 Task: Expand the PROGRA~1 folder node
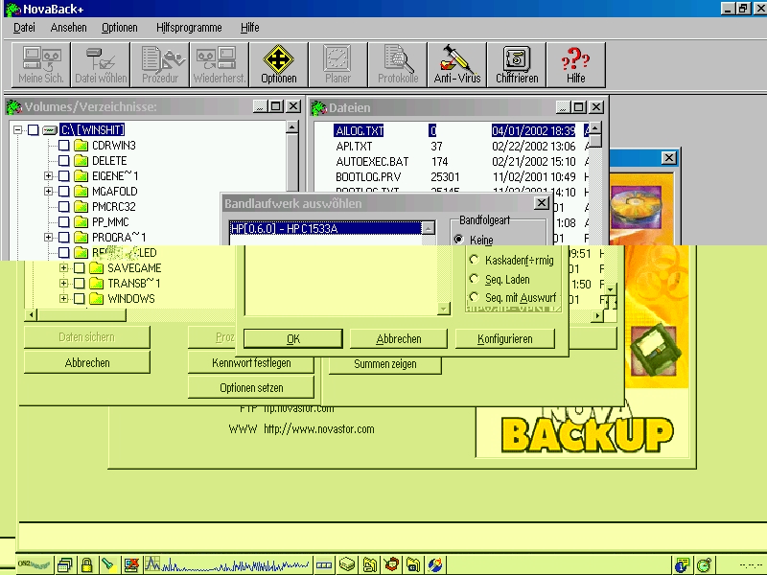click(x=49, y=237)
